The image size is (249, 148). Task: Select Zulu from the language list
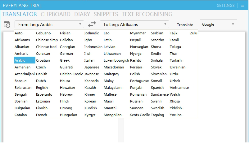(x=193, y=33)
